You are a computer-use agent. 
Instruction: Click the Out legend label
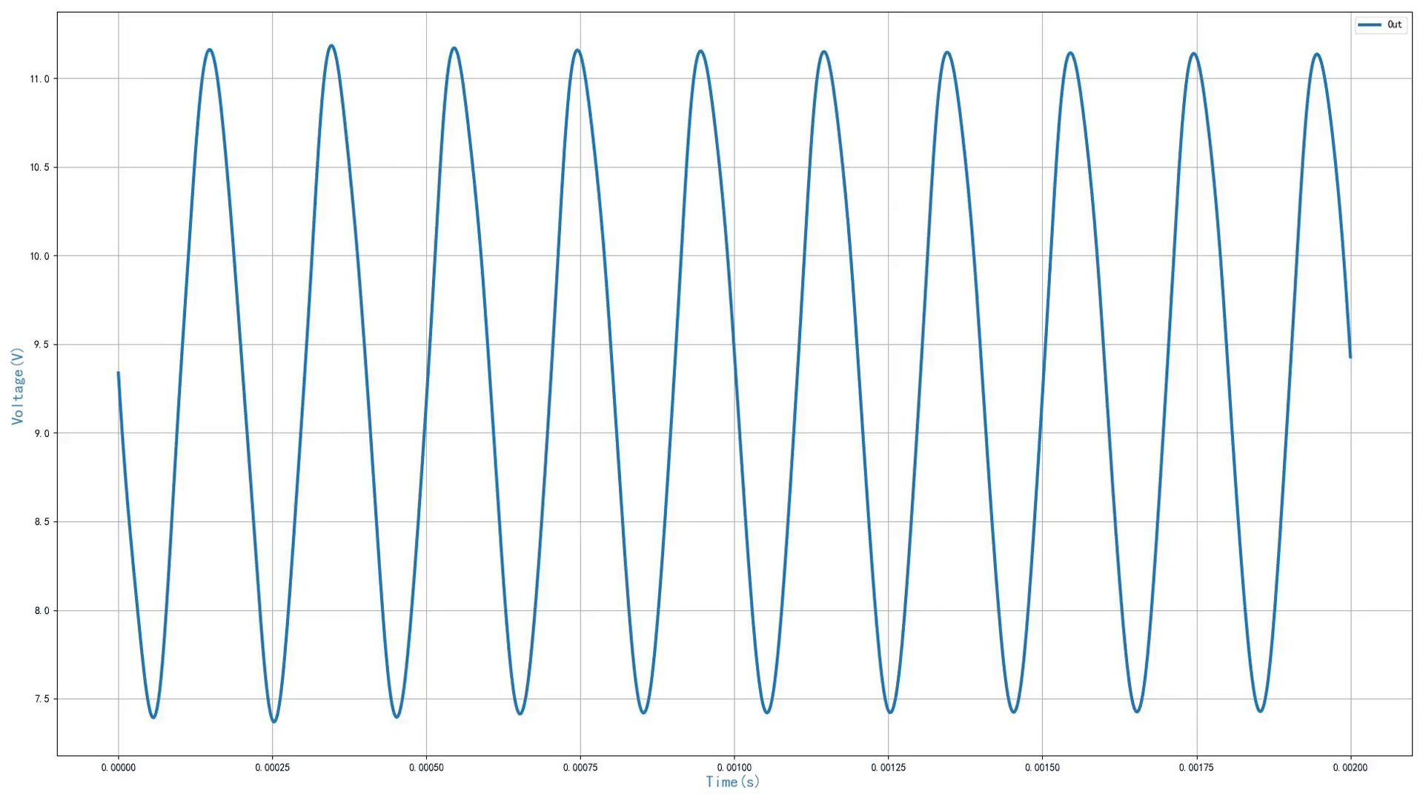coord(1394,24)
